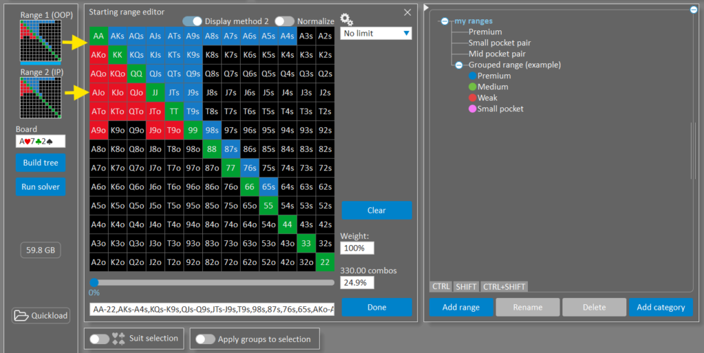704x353 pixels.
Task: Click the 59.8 GB memory indicator
Action: tap(41, 250)
